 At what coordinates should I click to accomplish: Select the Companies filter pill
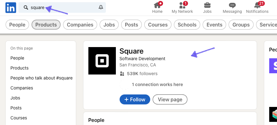(80, 25)
